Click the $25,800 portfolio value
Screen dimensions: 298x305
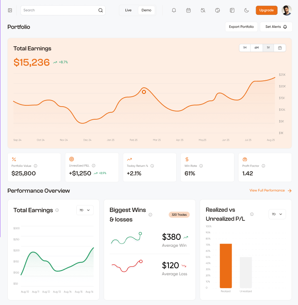click(x=23, y=173)
